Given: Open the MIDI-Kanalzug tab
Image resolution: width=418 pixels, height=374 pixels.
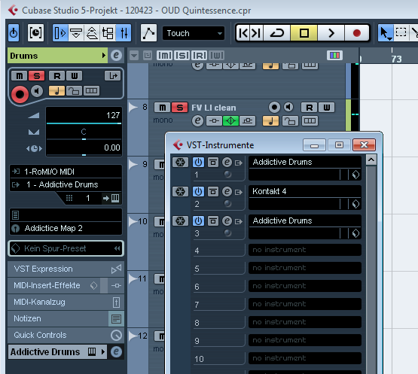Looking at the screenshot, I should (66, 302).
